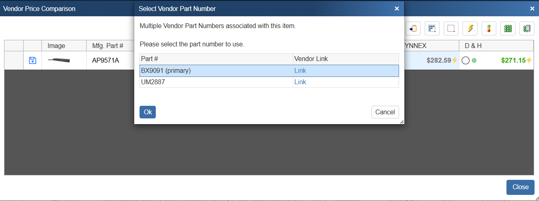Select the BX9091 (primary) part row

click(x=216, y=71)
